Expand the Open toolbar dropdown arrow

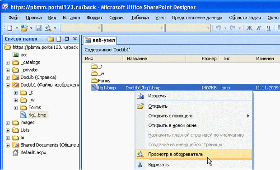coord(31,28)
